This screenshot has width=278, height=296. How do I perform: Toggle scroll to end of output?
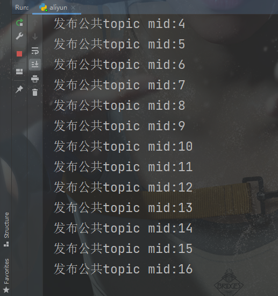coord(35,65)
